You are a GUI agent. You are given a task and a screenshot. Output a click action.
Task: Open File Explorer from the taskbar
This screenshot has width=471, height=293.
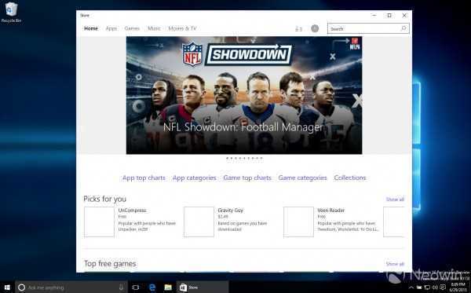168,288
